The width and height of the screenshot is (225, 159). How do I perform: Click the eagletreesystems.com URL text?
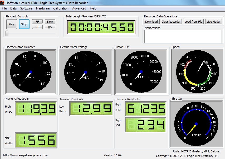click(x=25, y=155)
